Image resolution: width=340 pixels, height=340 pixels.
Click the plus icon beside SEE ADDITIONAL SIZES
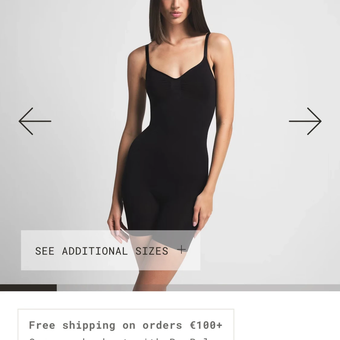pos(181,250)
